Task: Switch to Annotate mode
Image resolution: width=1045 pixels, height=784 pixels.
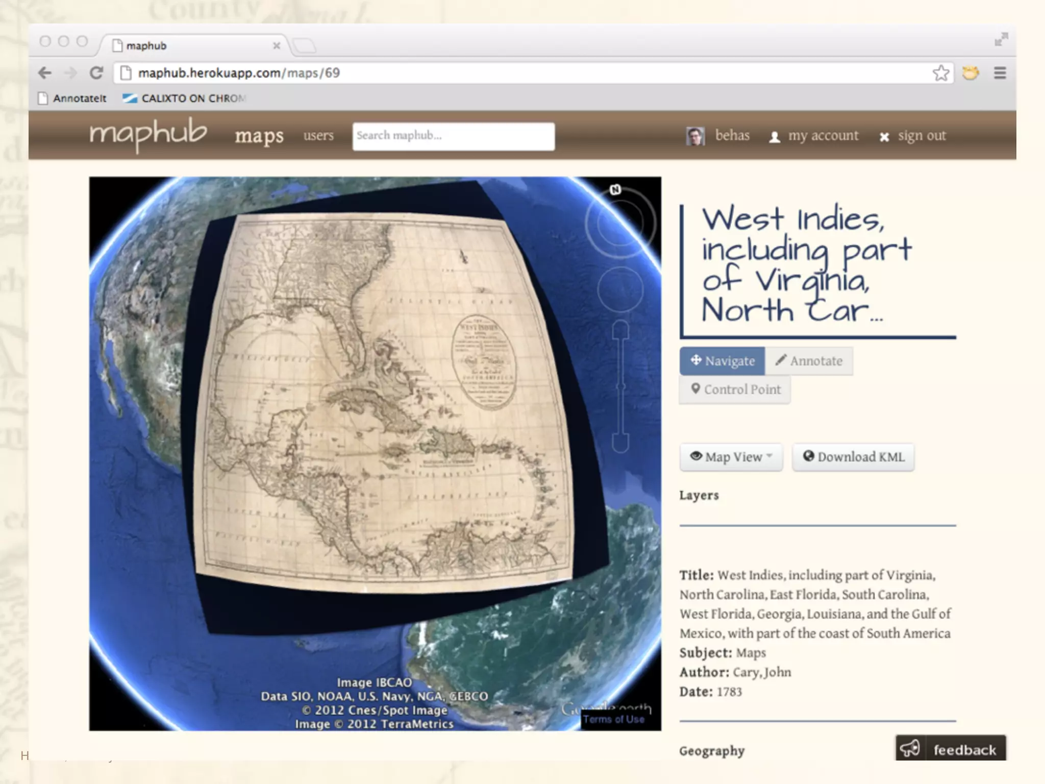Action: 809,361
